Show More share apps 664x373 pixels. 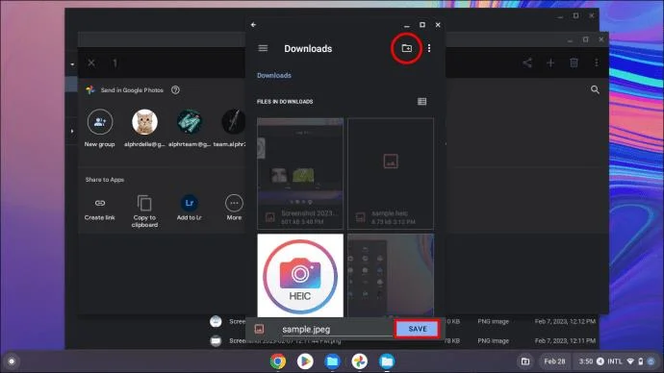tap(234, 208)
